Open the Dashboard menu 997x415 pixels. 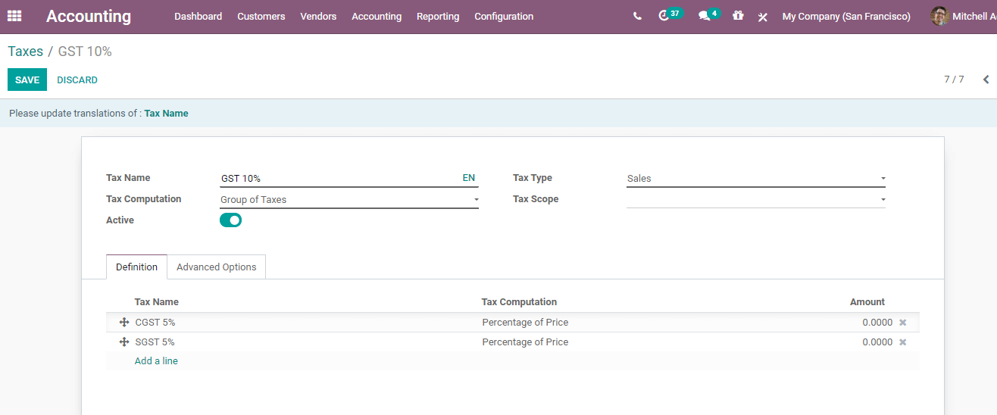[x=198, y=16]
